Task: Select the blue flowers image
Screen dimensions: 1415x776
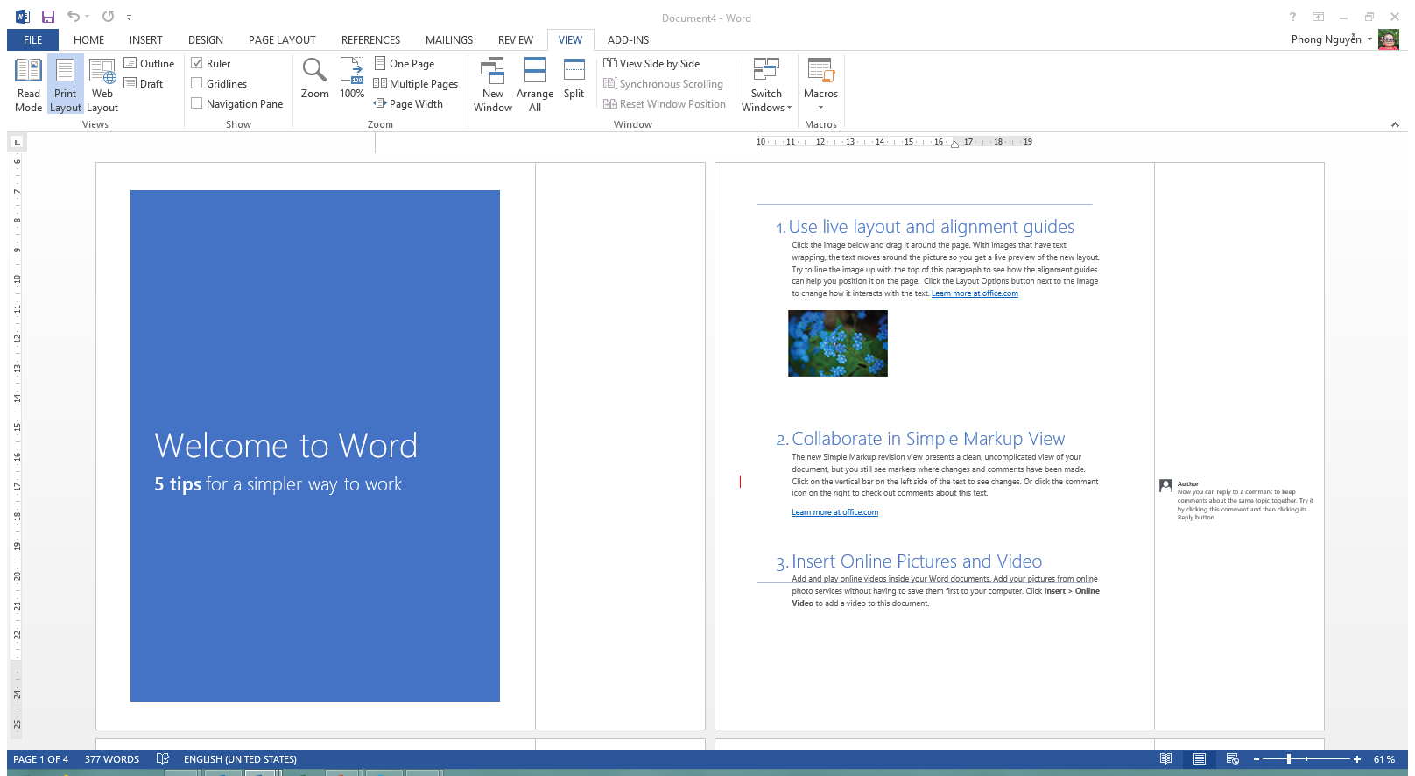Action: point(837,343)
